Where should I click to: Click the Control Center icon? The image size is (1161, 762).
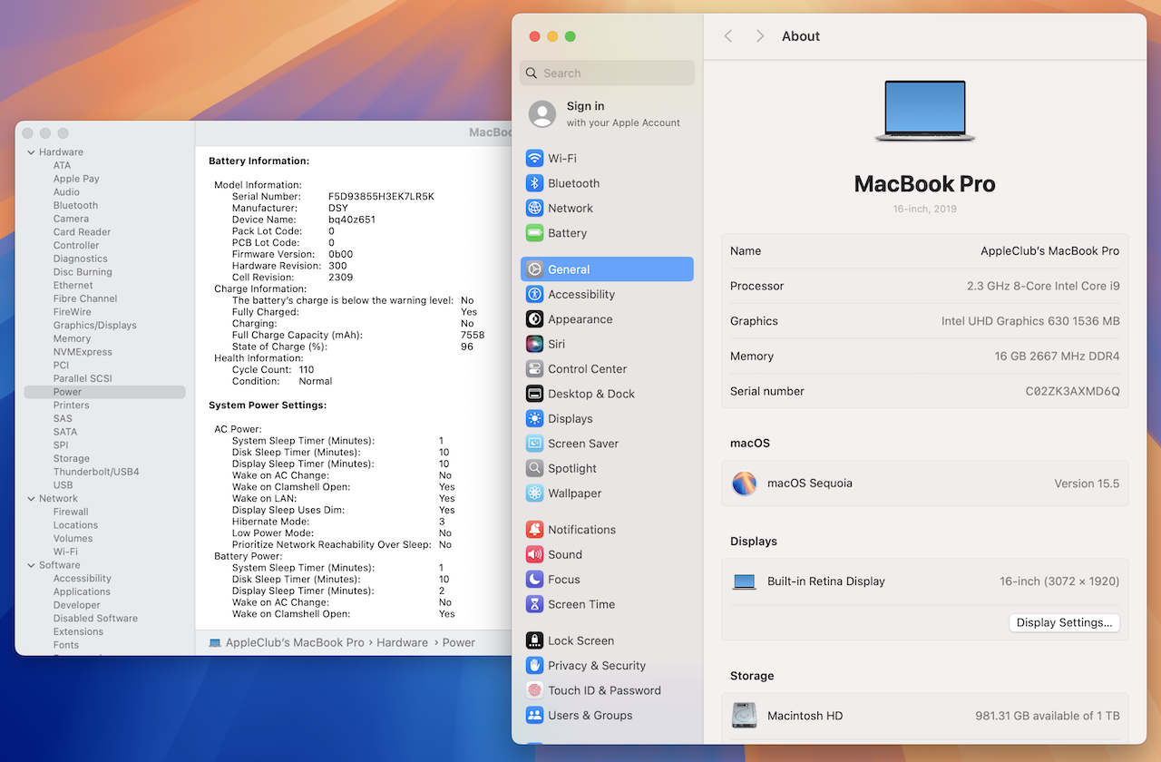pos(534,369)
